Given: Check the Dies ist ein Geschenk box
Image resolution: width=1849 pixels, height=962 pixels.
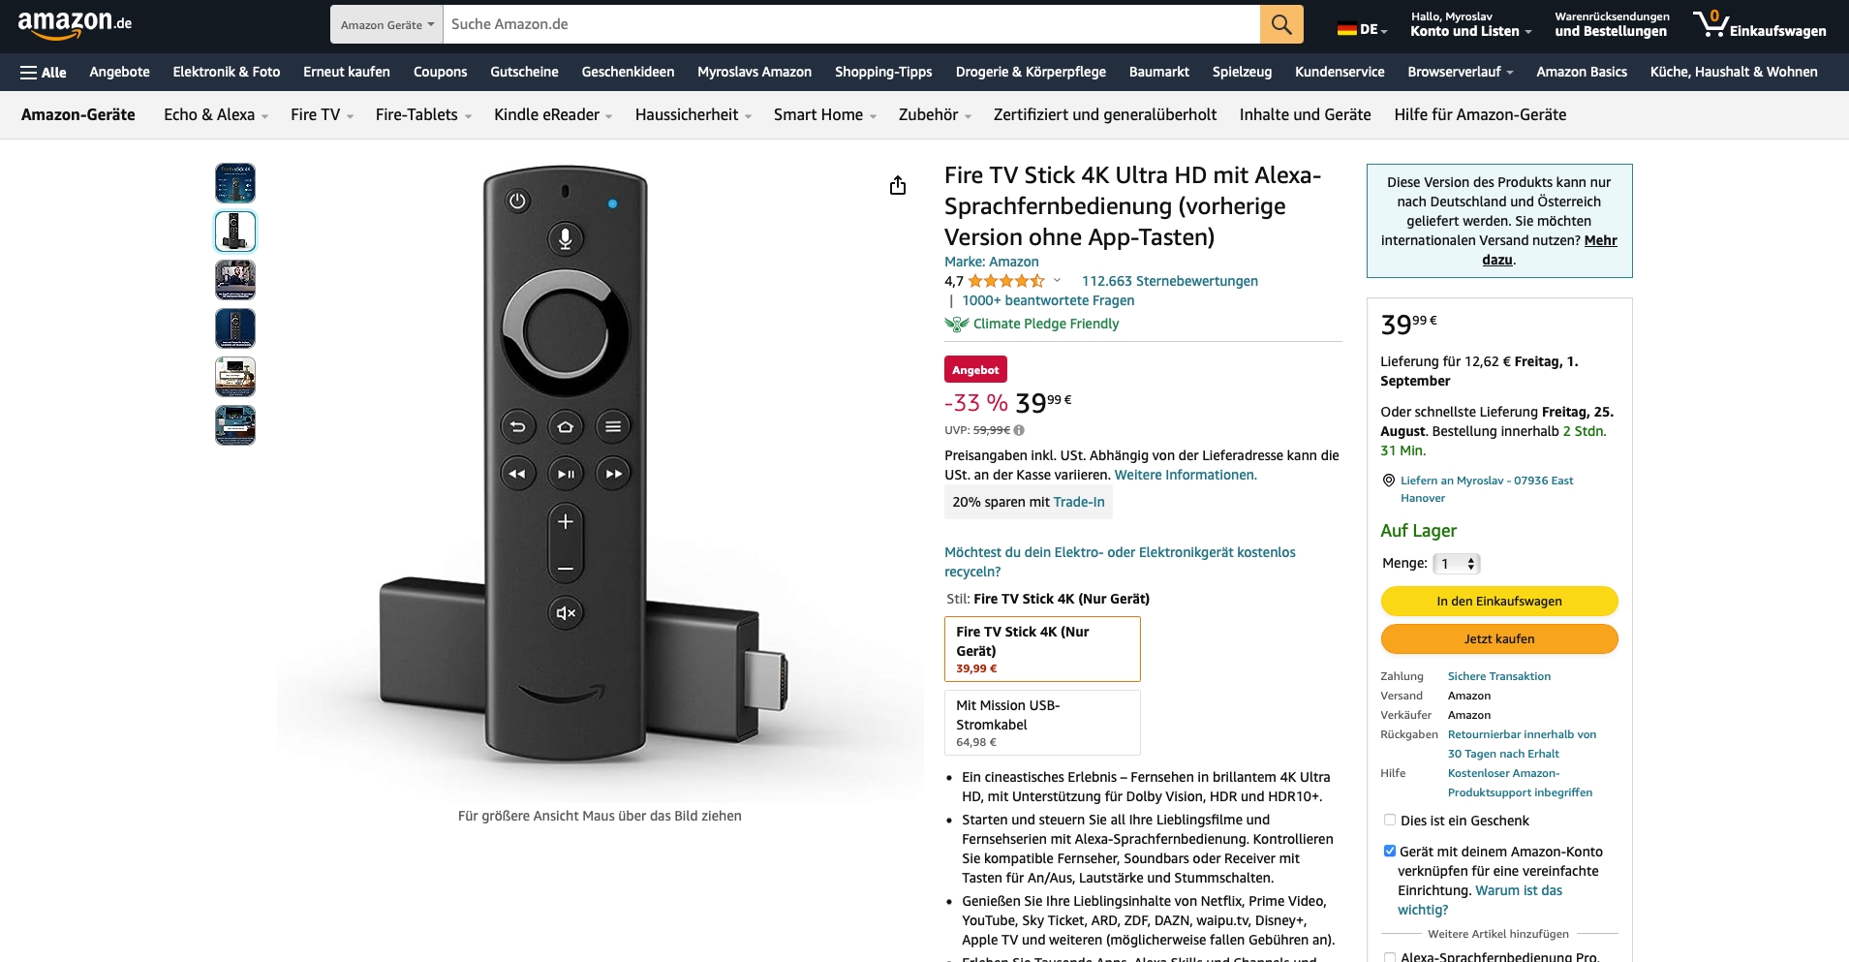Looking at the screenshot, I should pyautogui.click(x=1390, y=820).
